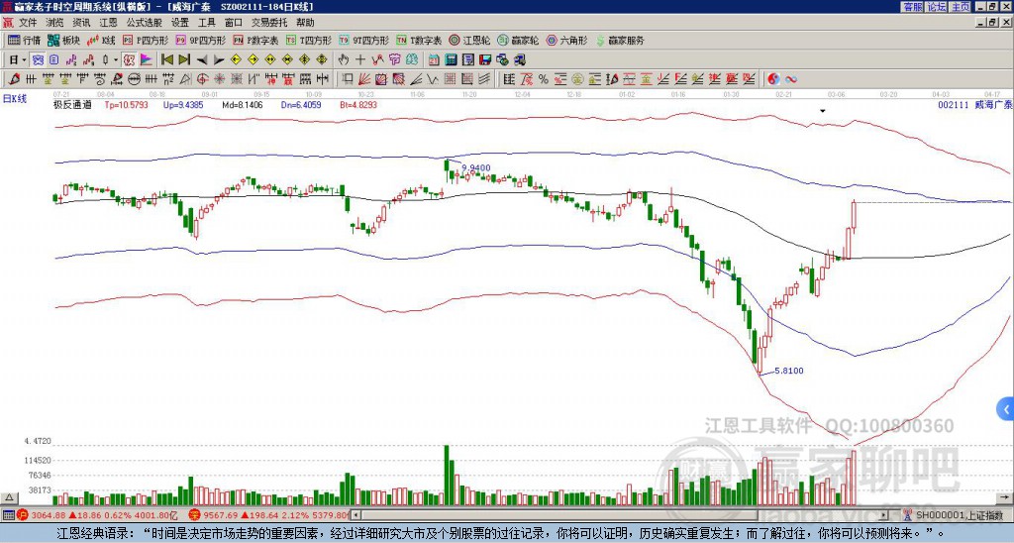Open the calculator icon
This screenshot has width=1014, height=543.
click(451, 59)
